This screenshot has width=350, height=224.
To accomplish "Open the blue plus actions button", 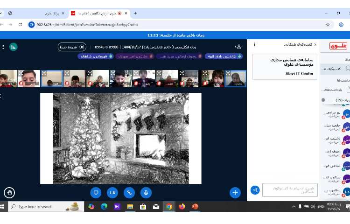I will tap(235, 193).
